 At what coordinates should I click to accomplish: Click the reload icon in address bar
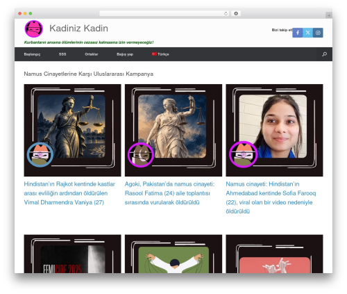pyautogui.click(x=226, y=13)
